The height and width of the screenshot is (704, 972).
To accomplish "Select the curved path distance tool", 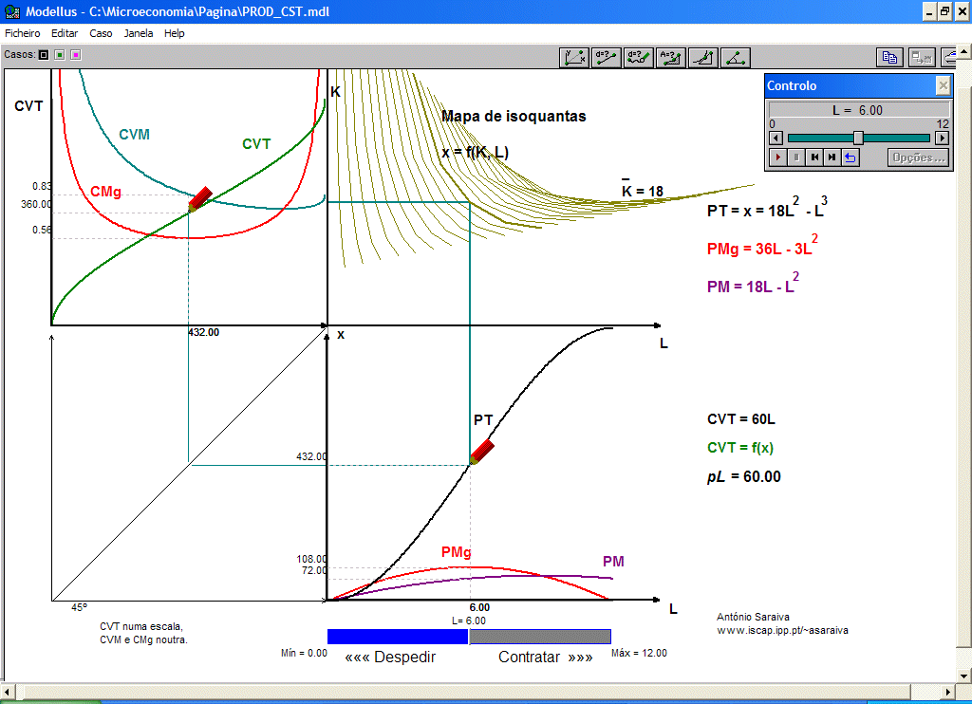I will tap(639, 57).
